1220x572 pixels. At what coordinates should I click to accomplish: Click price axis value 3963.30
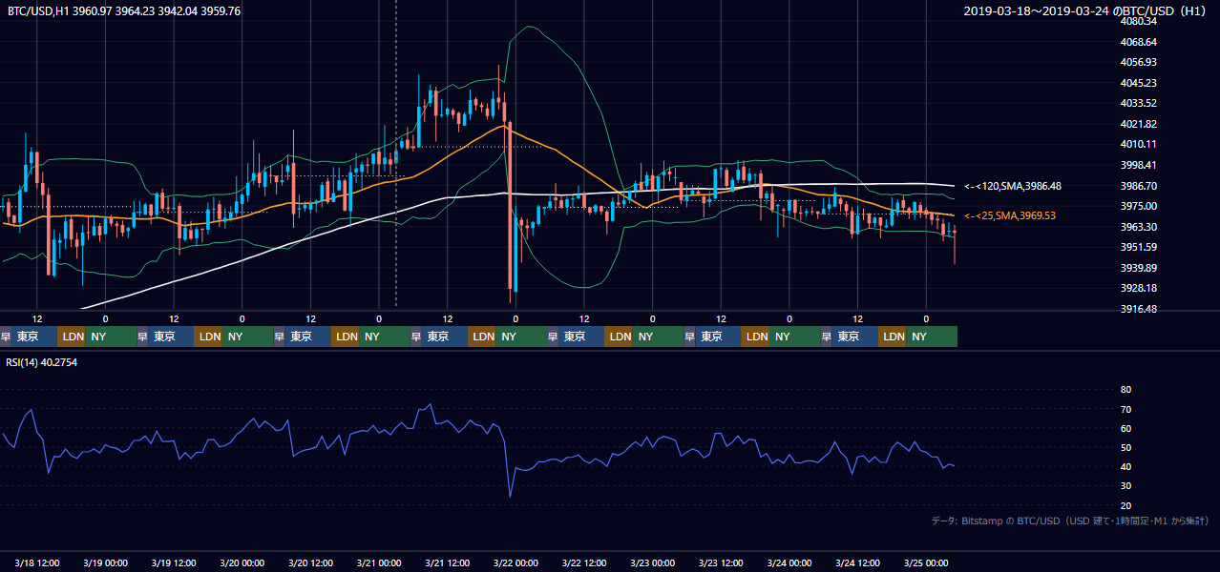(1140, 227)
